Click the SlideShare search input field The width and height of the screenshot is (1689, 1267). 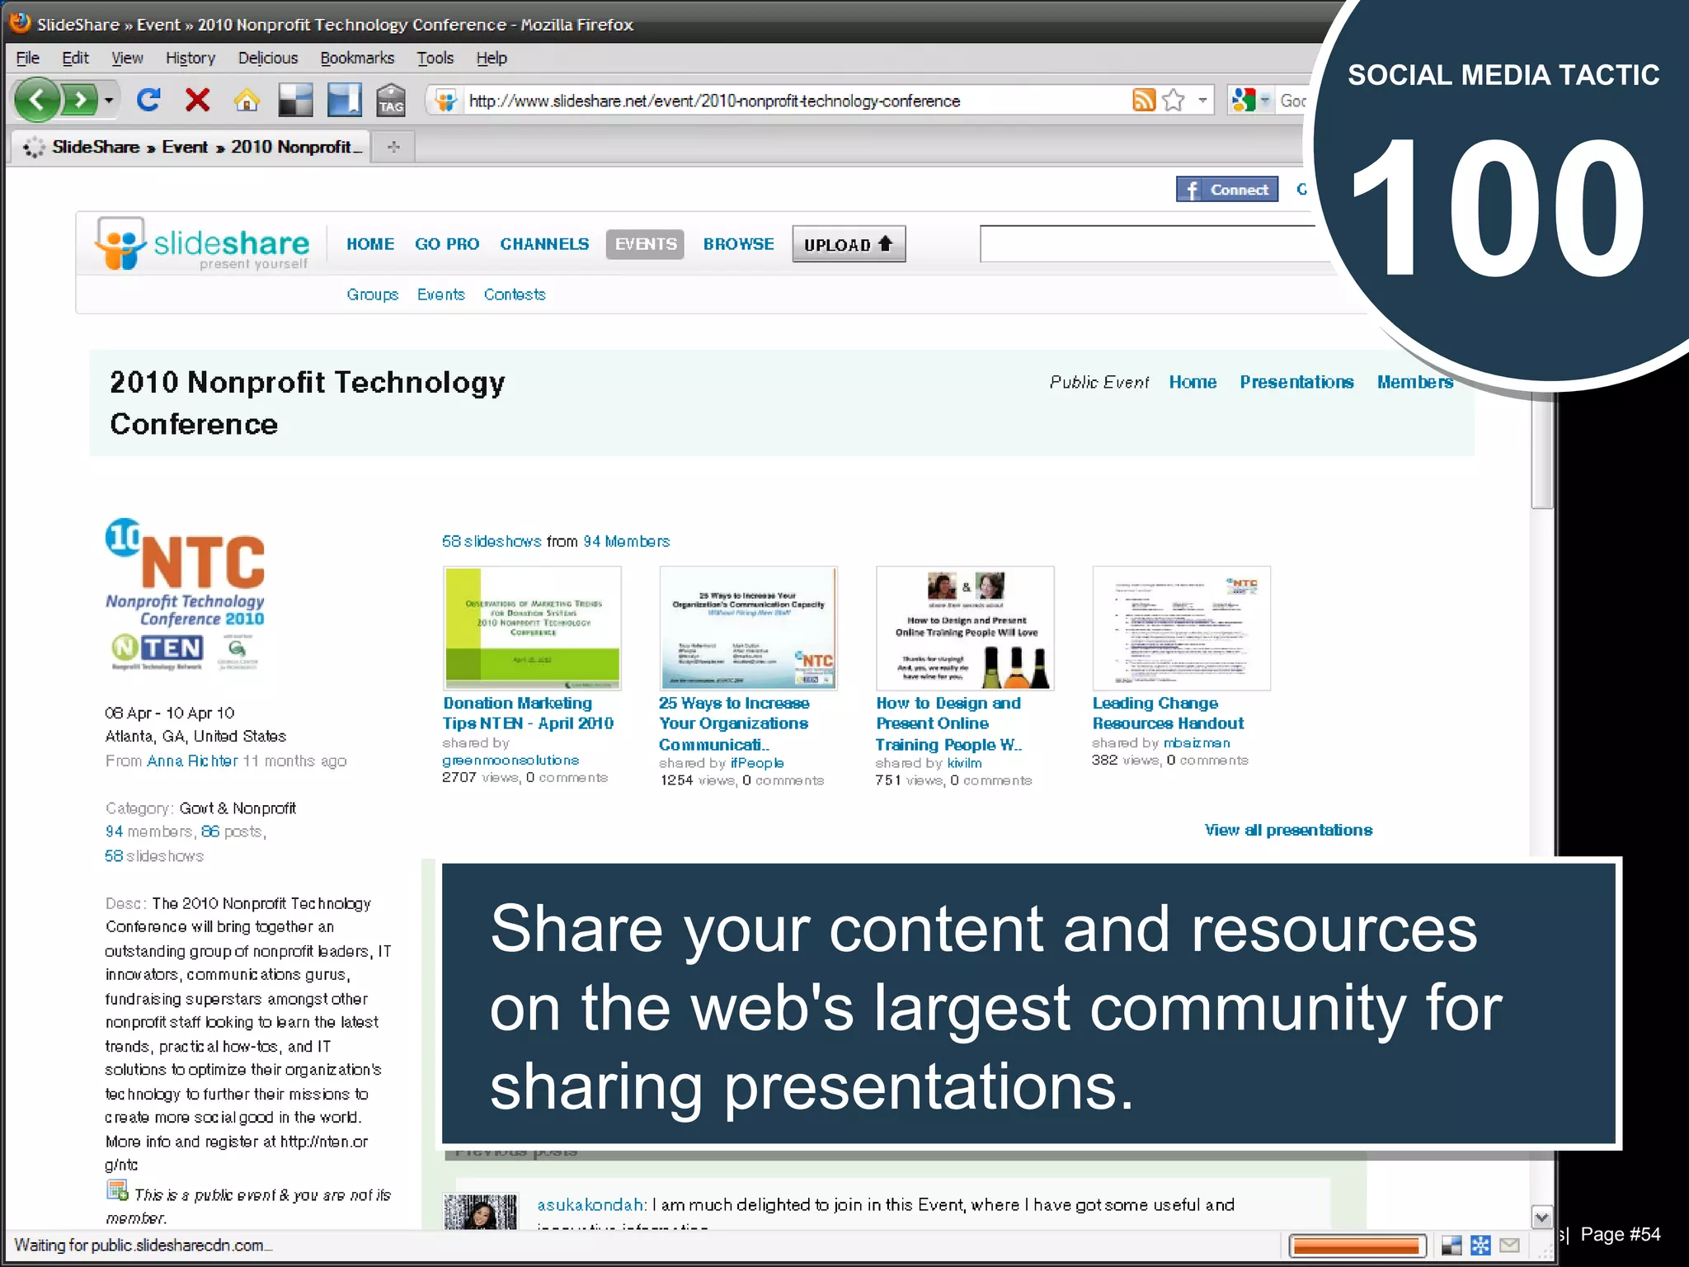tap(1155, 244)
